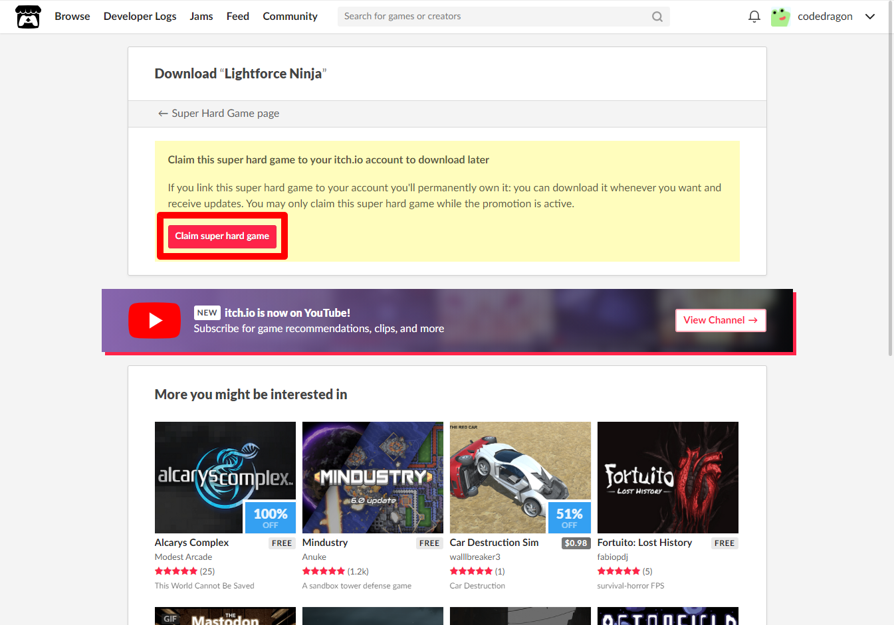Image resolution: width=894 pixels, height=625 pixels.
Task: Click 'survival-horror FPS' description text
Action: pos(631,586)
